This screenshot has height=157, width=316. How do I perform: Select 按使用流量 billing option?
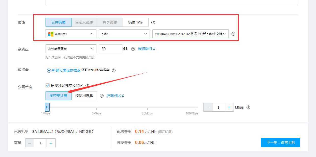[84, 96]
